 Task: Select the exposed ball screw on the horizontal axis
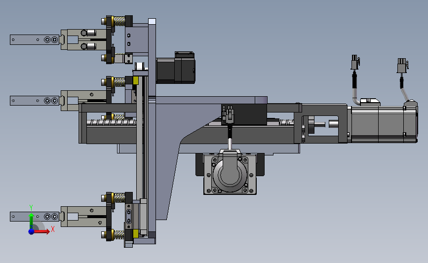click(112, 122)
